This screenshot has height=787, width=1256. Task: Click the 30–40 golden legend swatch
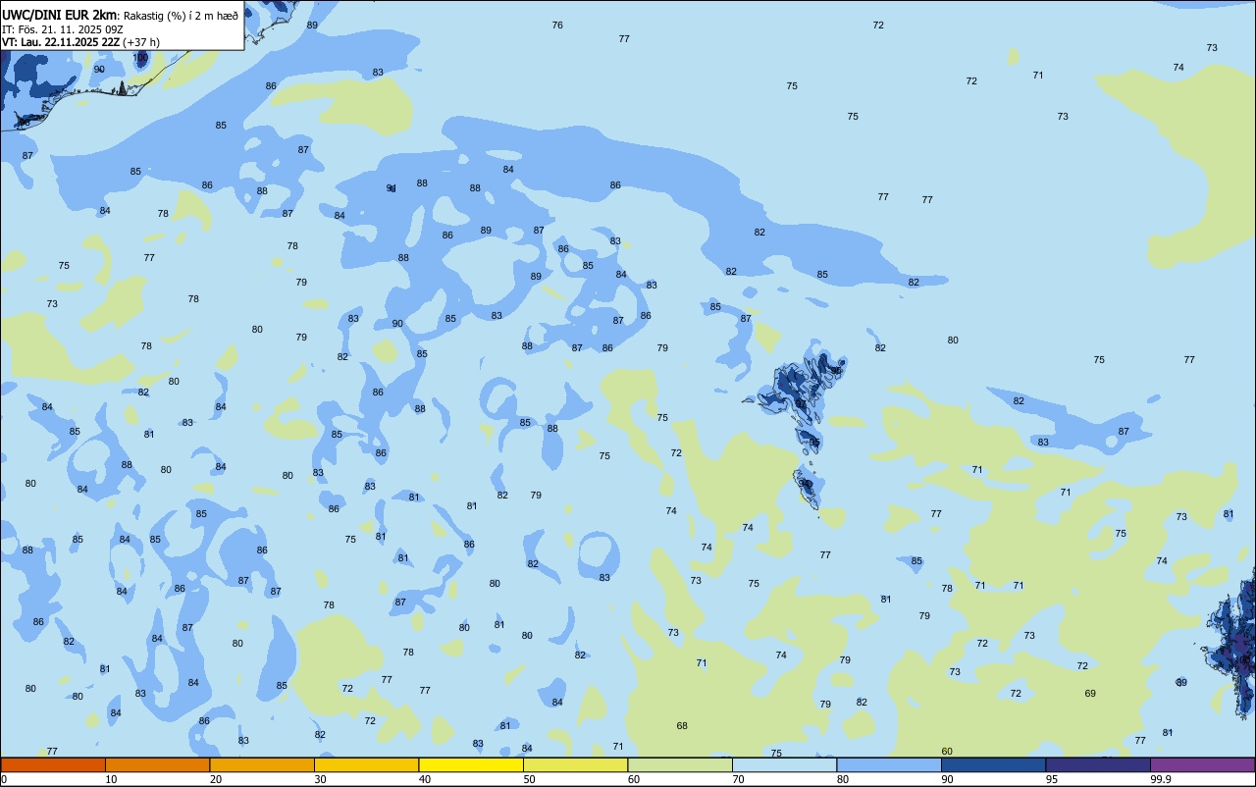tap(367, 764)
